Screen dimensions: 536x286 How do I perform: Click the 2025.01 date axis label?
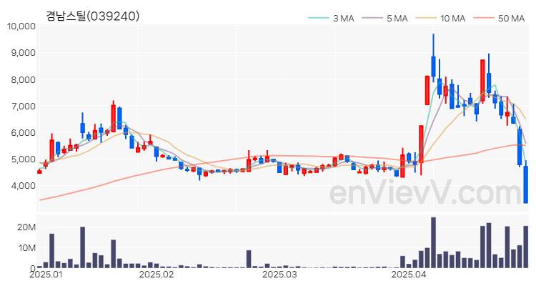[x=46, y=275]
